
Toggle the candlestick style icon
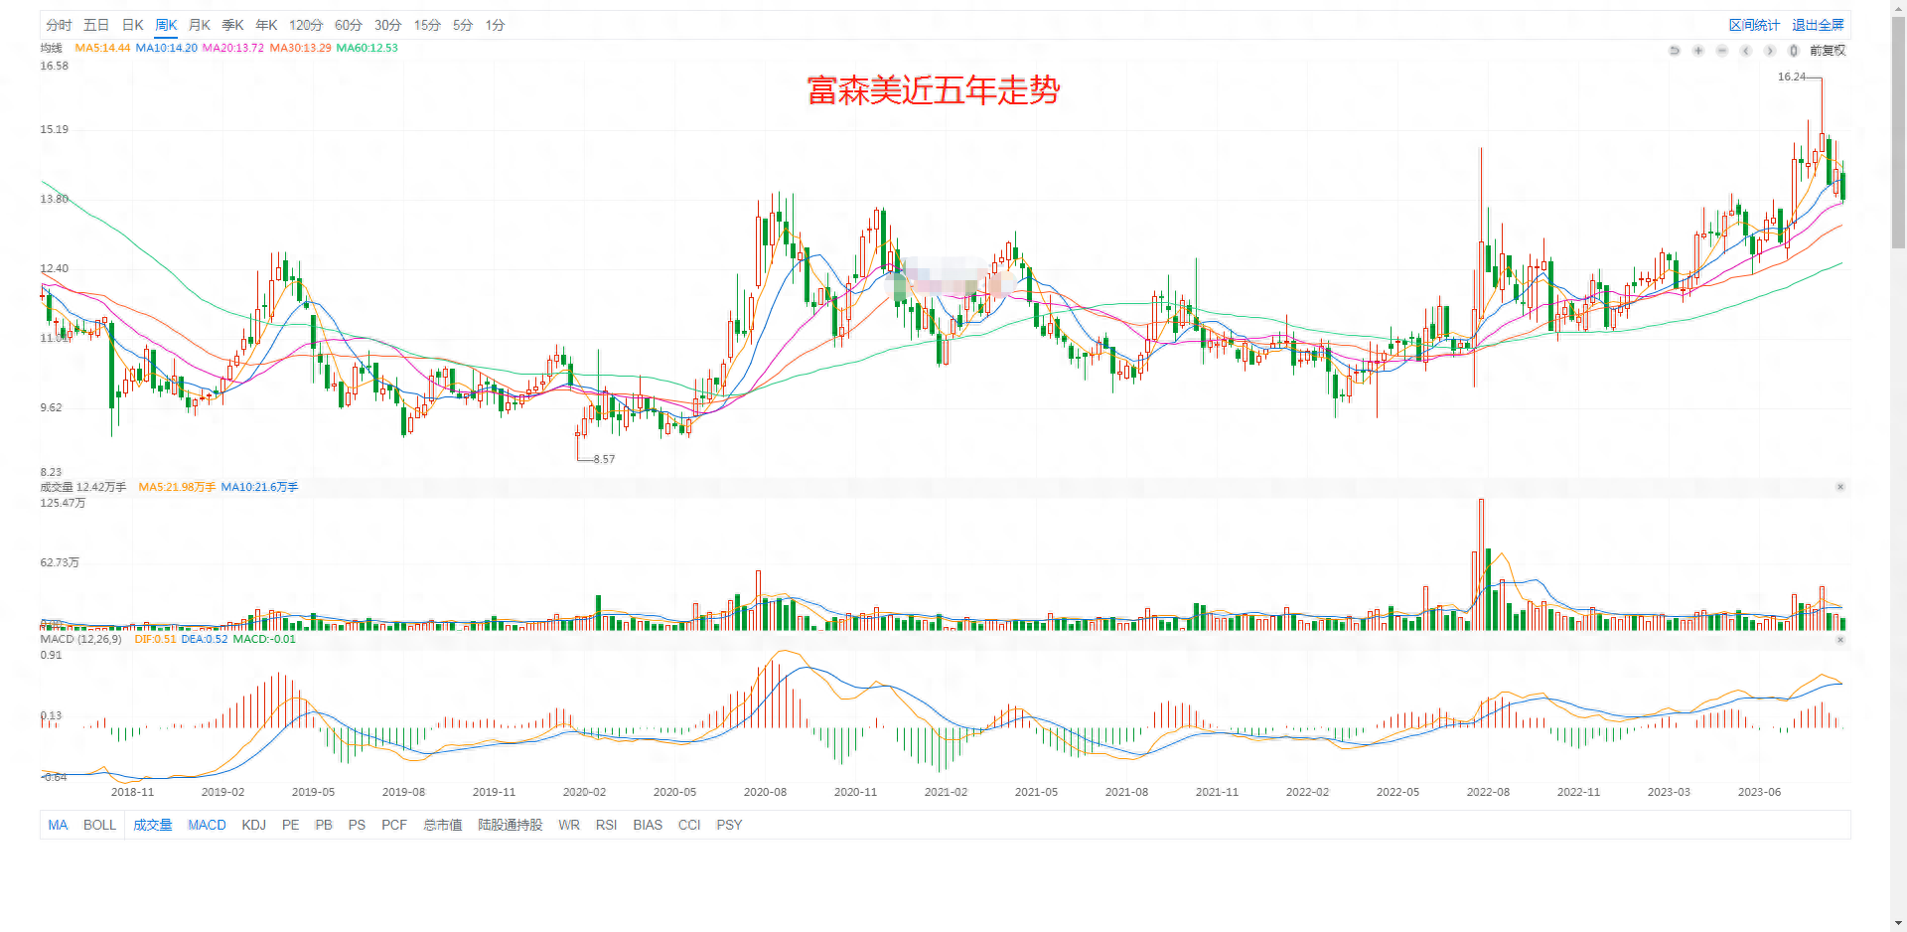click(x=1794, y=51)
